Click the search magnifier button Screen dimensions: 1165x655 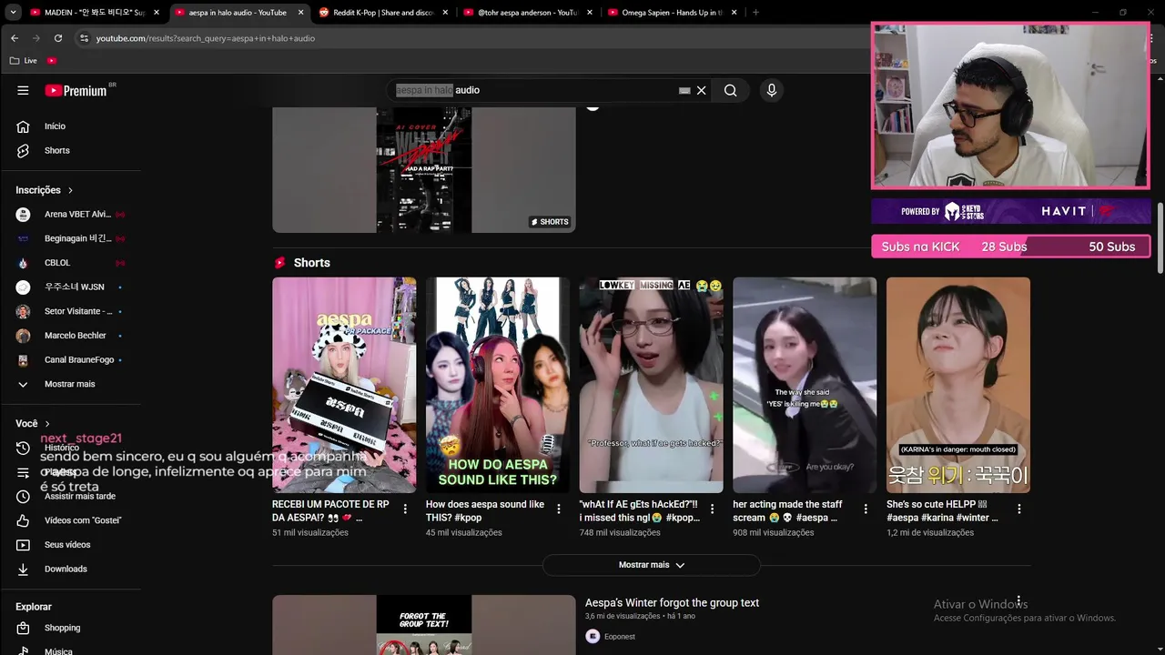coord(730,90)
